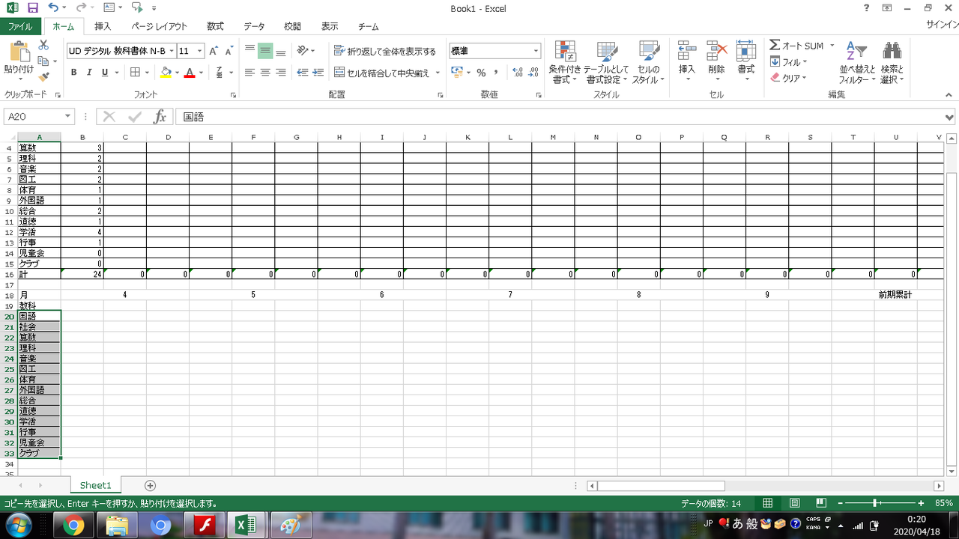Click the red font color A icon
The width and height of the screenshot is (959, 539).
coord(190,73)
